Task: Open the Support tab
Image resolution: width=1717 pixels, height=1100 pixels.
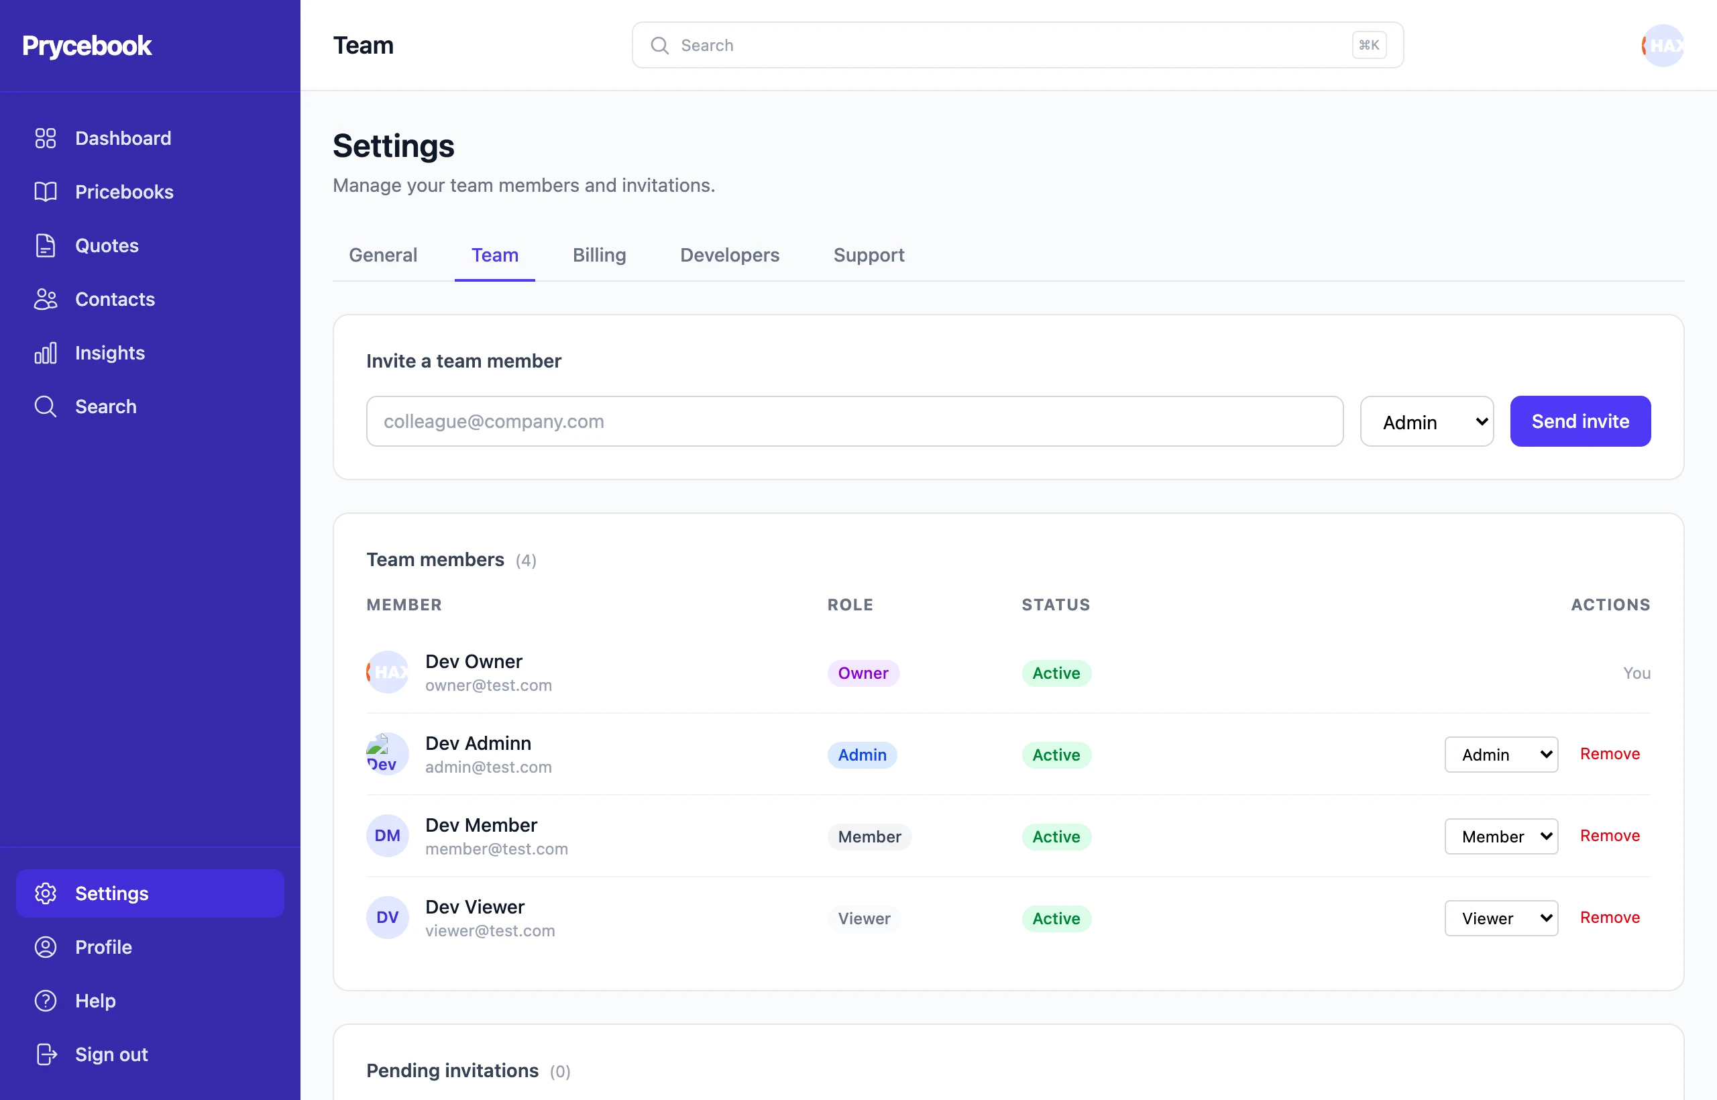Action: (x=869, y=254)
